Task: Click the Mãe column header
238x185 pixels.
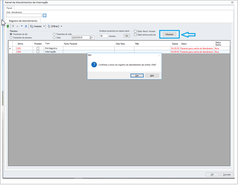Action: pos(152,44)
